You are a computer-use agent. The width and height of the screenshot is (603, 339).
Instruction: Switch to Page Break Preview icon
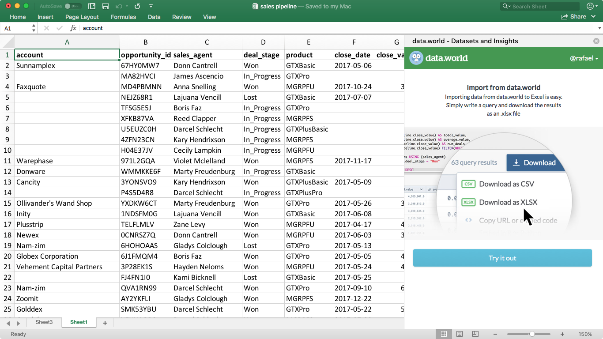click(475, 334)
